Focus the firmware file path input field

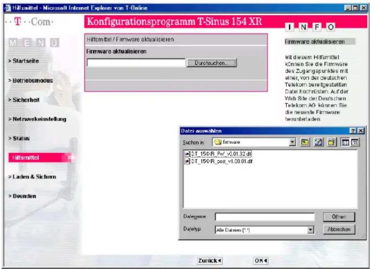tap(136, 63)
